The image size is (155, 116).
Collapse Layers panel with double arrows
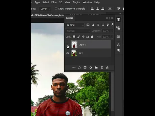pos(107,18)
